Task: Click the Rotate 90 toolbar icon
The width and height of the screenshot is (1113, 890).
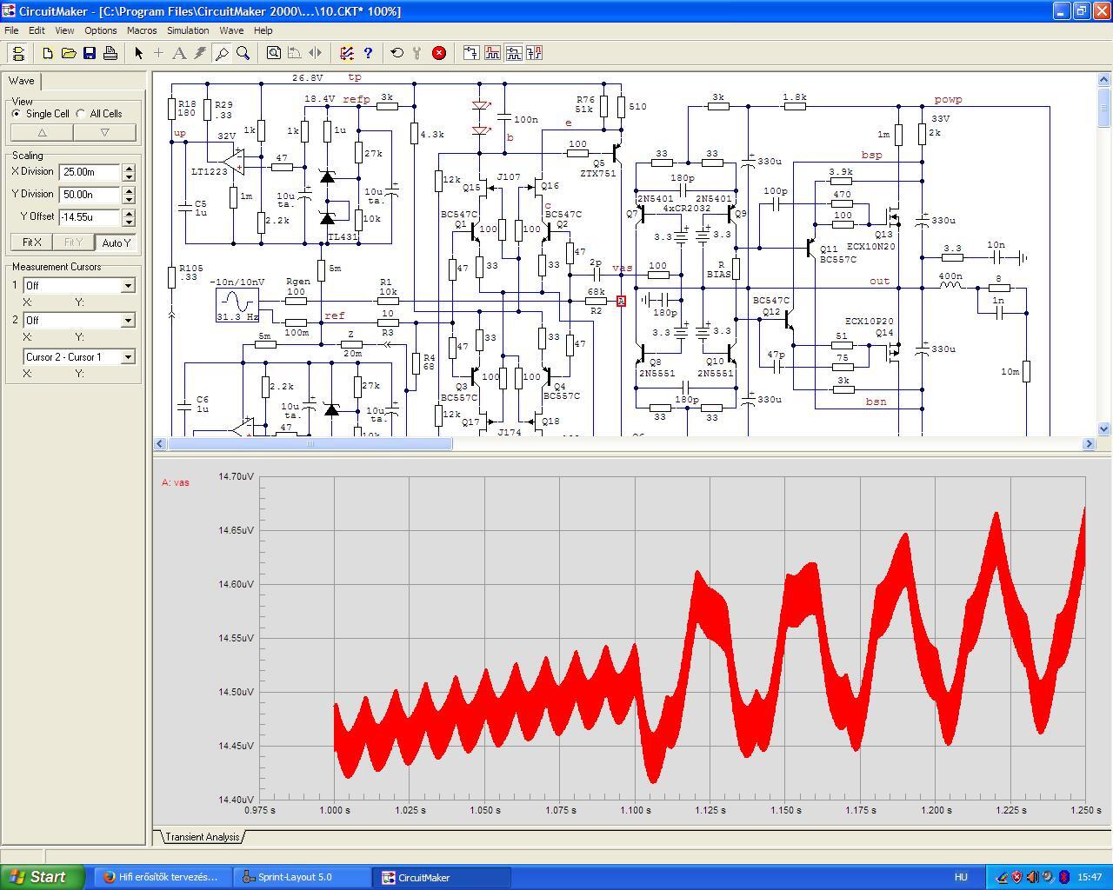Action: point(294,53)
